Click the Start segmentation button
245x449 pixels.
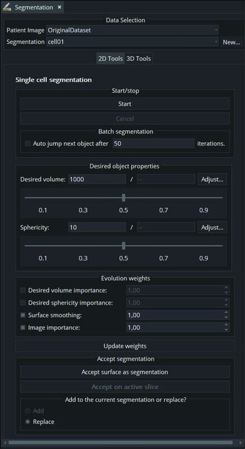pyautogui.click(x=125, y=104)
